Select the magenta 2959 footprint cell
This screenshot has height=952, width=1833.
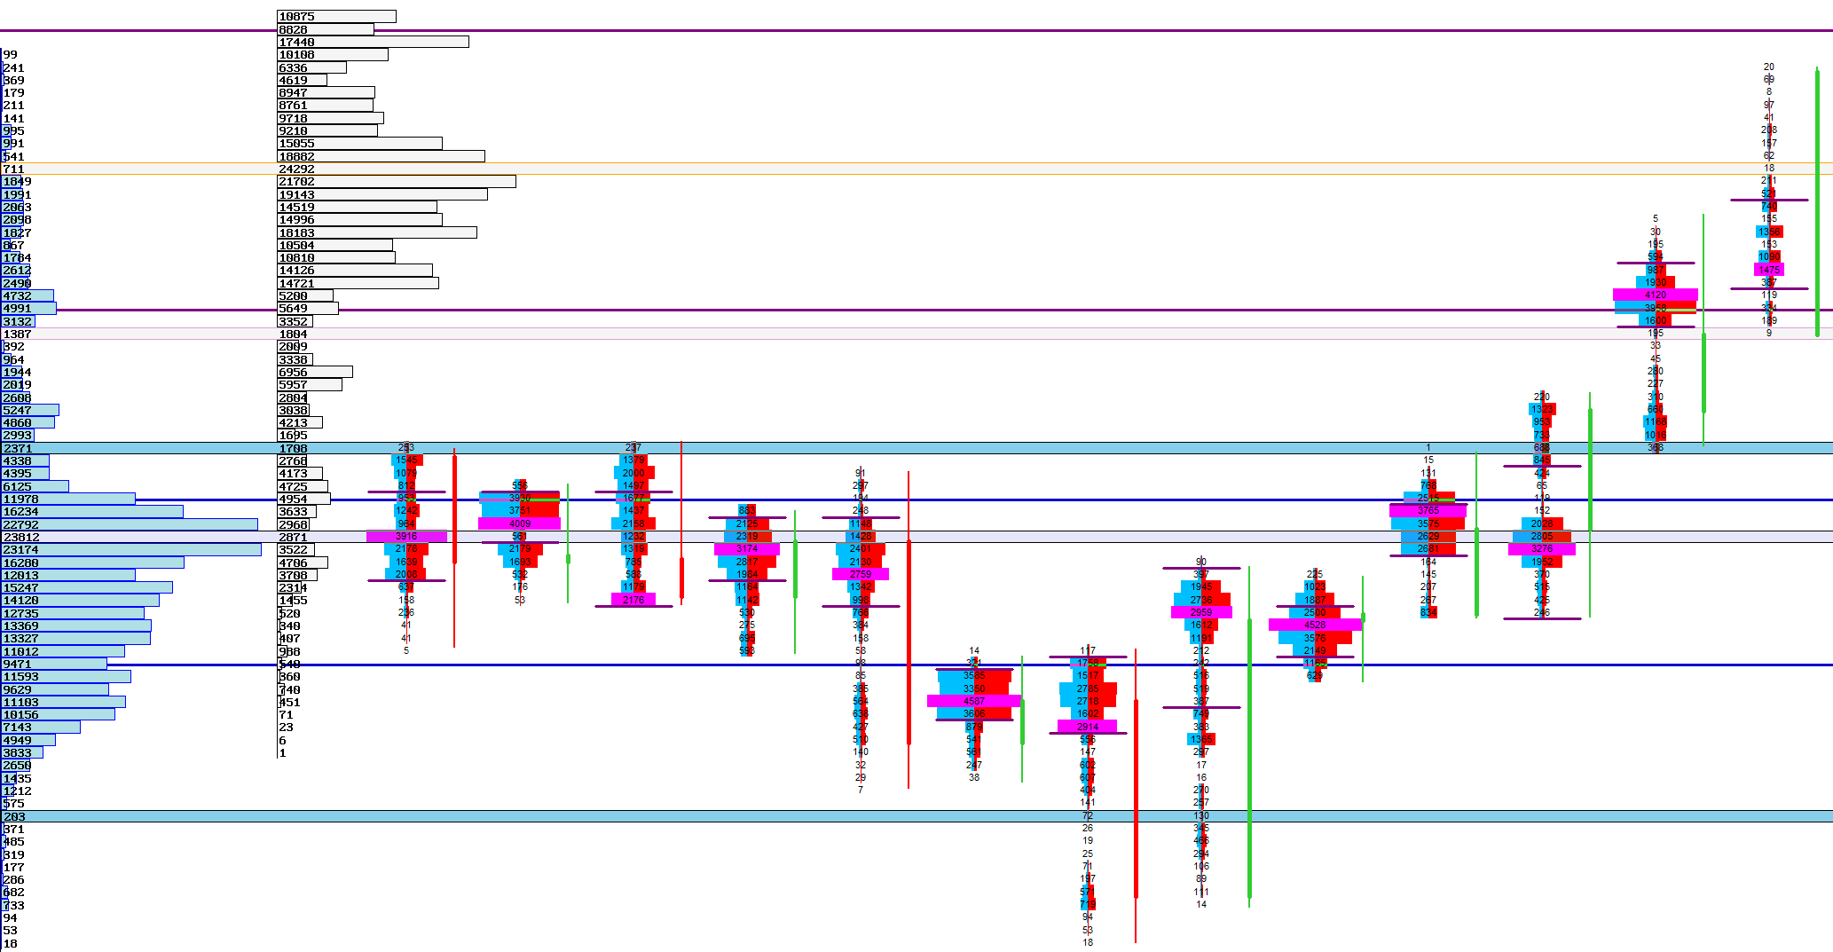pyautogui.click(x=1200, y=612)
